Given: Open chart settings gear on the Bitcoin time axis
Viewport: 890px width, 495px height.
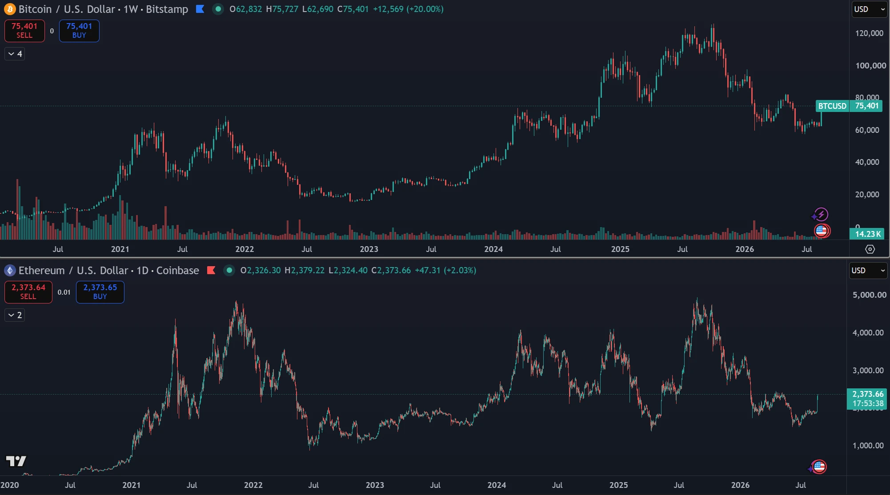Looking at the screenshot, I should click(x=870, y=249).
